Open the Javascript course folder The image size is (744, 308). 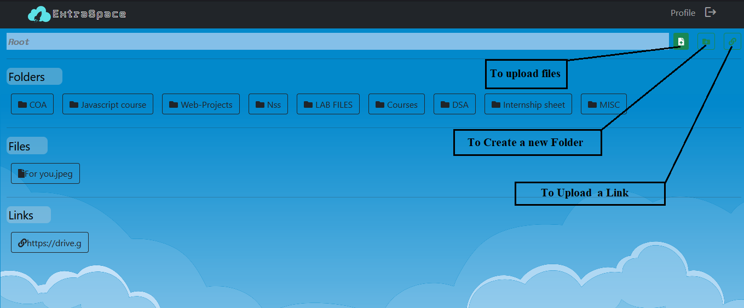pyautogui.click(x=108, y=104)
